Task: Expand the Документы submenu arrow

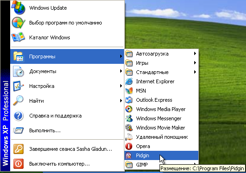Action: click(121, 71)
